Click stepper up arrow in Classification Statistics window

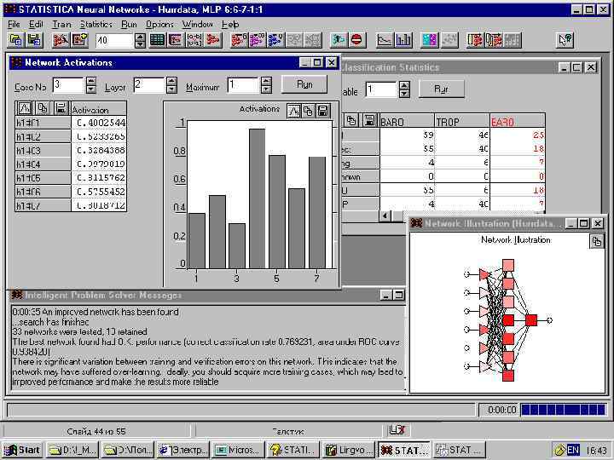point(404,85)
